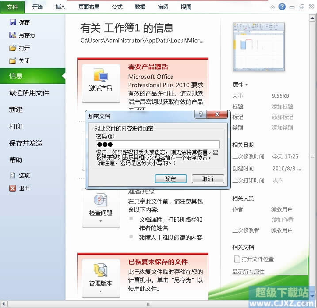Select New (新建) in sidebar

(x=16, y=109)
